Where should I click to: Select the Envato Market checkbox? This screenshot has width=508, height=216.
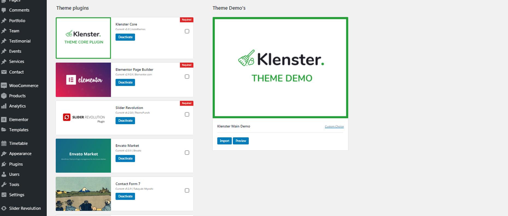pyautogui.click(x=187, y=153)
